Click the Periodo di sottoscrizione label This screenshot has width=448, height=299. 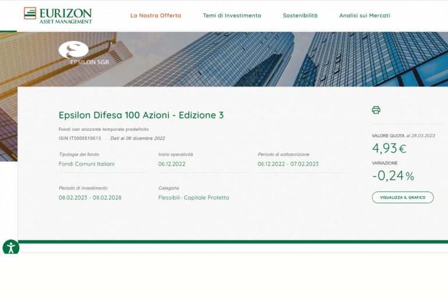283,154
